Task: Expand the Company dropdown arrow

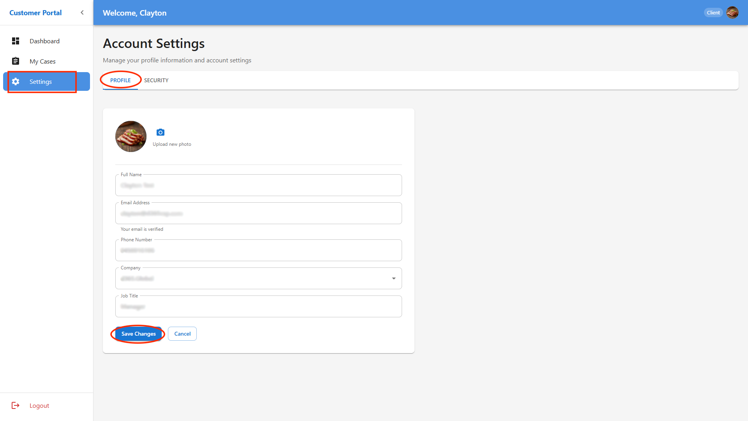Action: click(393, 278)
